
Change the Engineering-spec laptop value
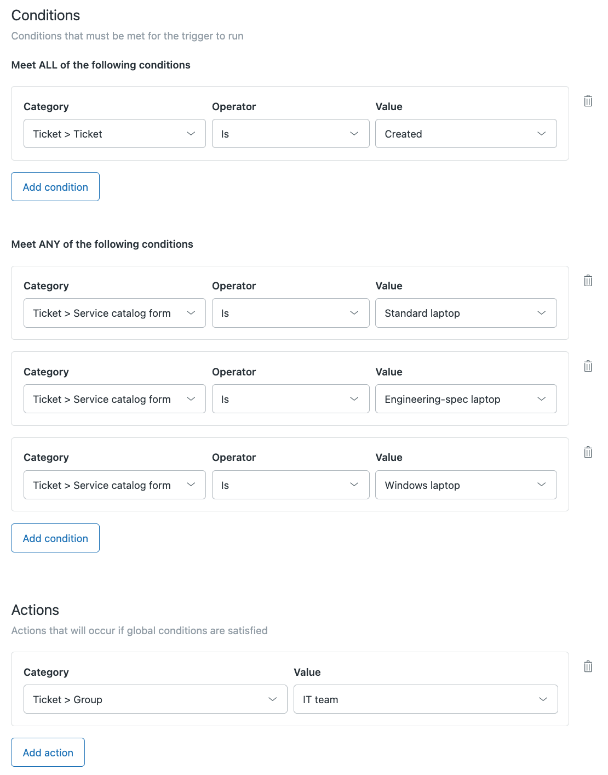pyautogui.click(x=466, y=399)
